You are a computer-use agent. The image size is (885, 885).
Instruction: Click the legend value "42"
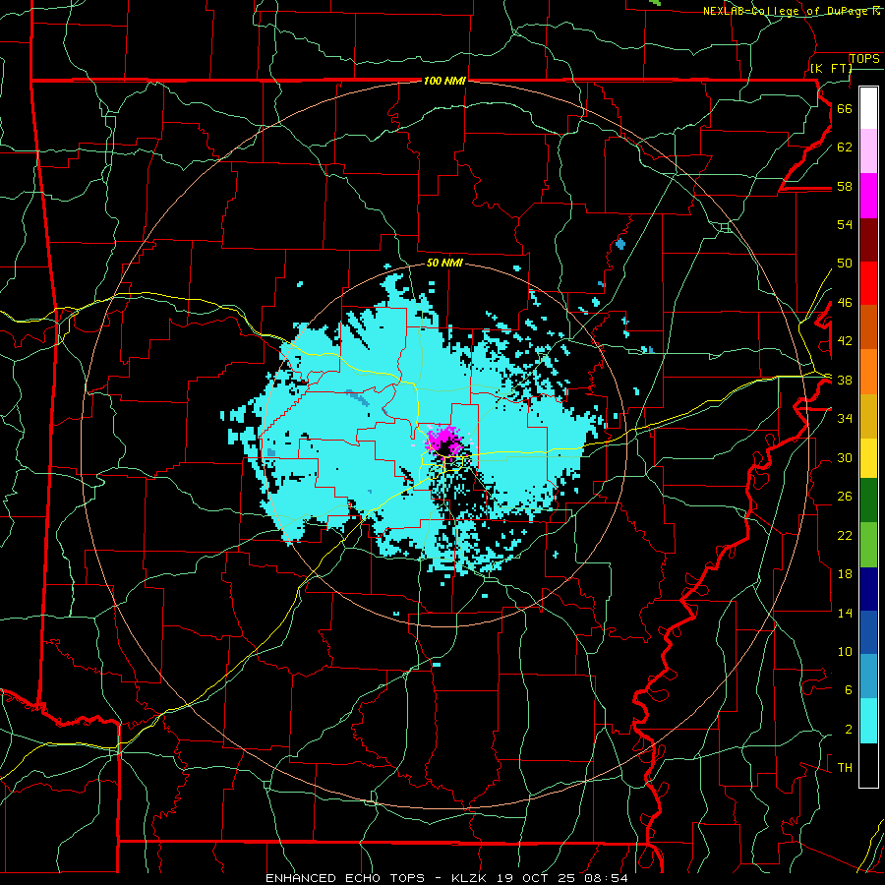click(x=845, y=341)
